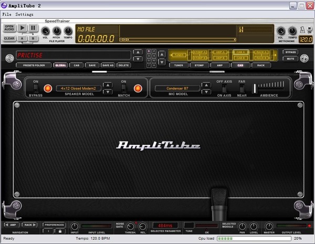Click the metronome VOL knob
This screenshot has height=244, width=315.
tap(281, 31)
